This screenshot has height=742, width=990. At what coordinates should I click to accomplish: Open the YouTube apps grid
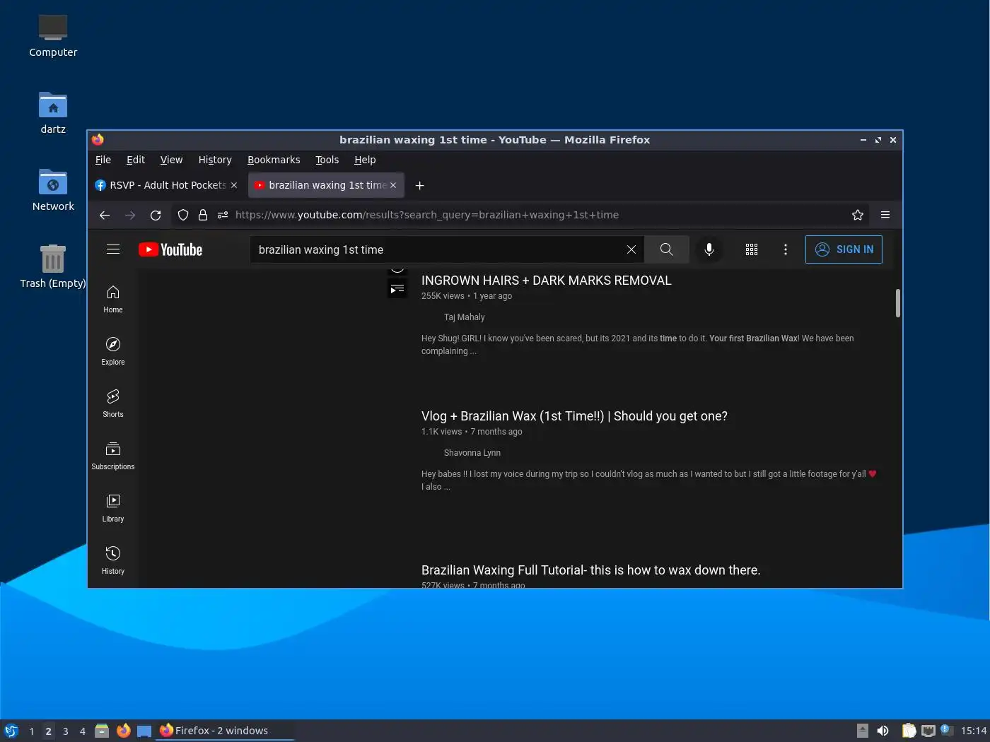click(x=752, y=249)
